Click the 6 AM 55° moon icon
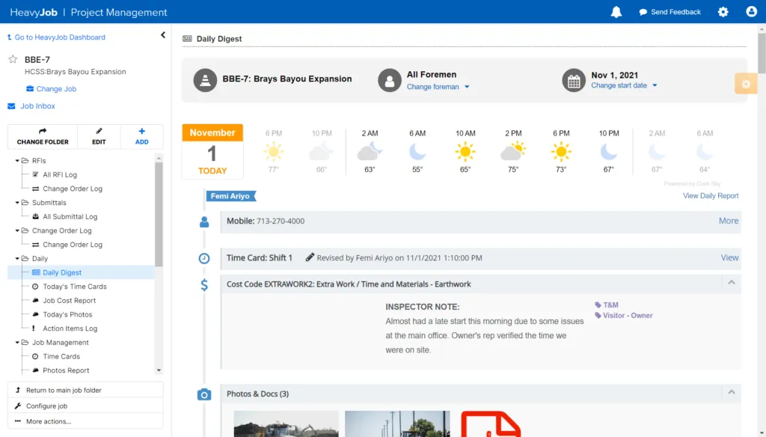Viewport: 766px width, 437px height. click(x=417, y=152)
